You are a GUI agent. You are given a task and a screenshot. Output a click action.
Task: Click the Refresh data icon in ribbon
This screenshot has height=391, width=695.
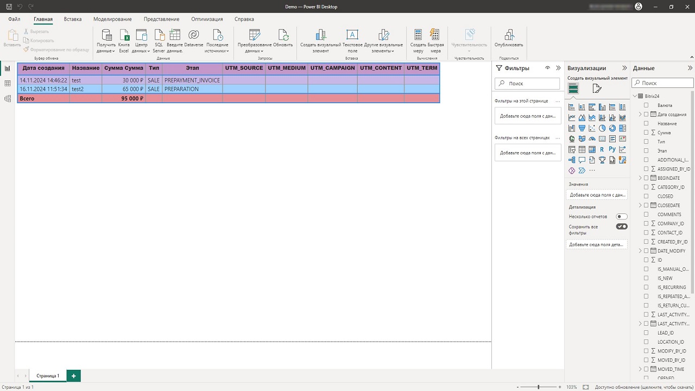pos(283,36)
